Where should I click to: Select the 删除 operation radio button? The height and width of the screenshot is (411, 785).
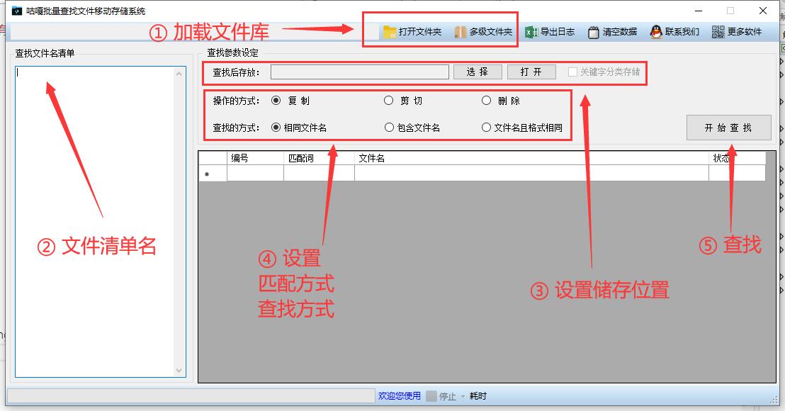tap(486, 101)
